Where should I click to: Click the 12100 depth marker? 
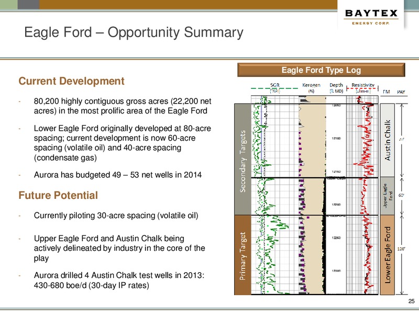[336, 138]
